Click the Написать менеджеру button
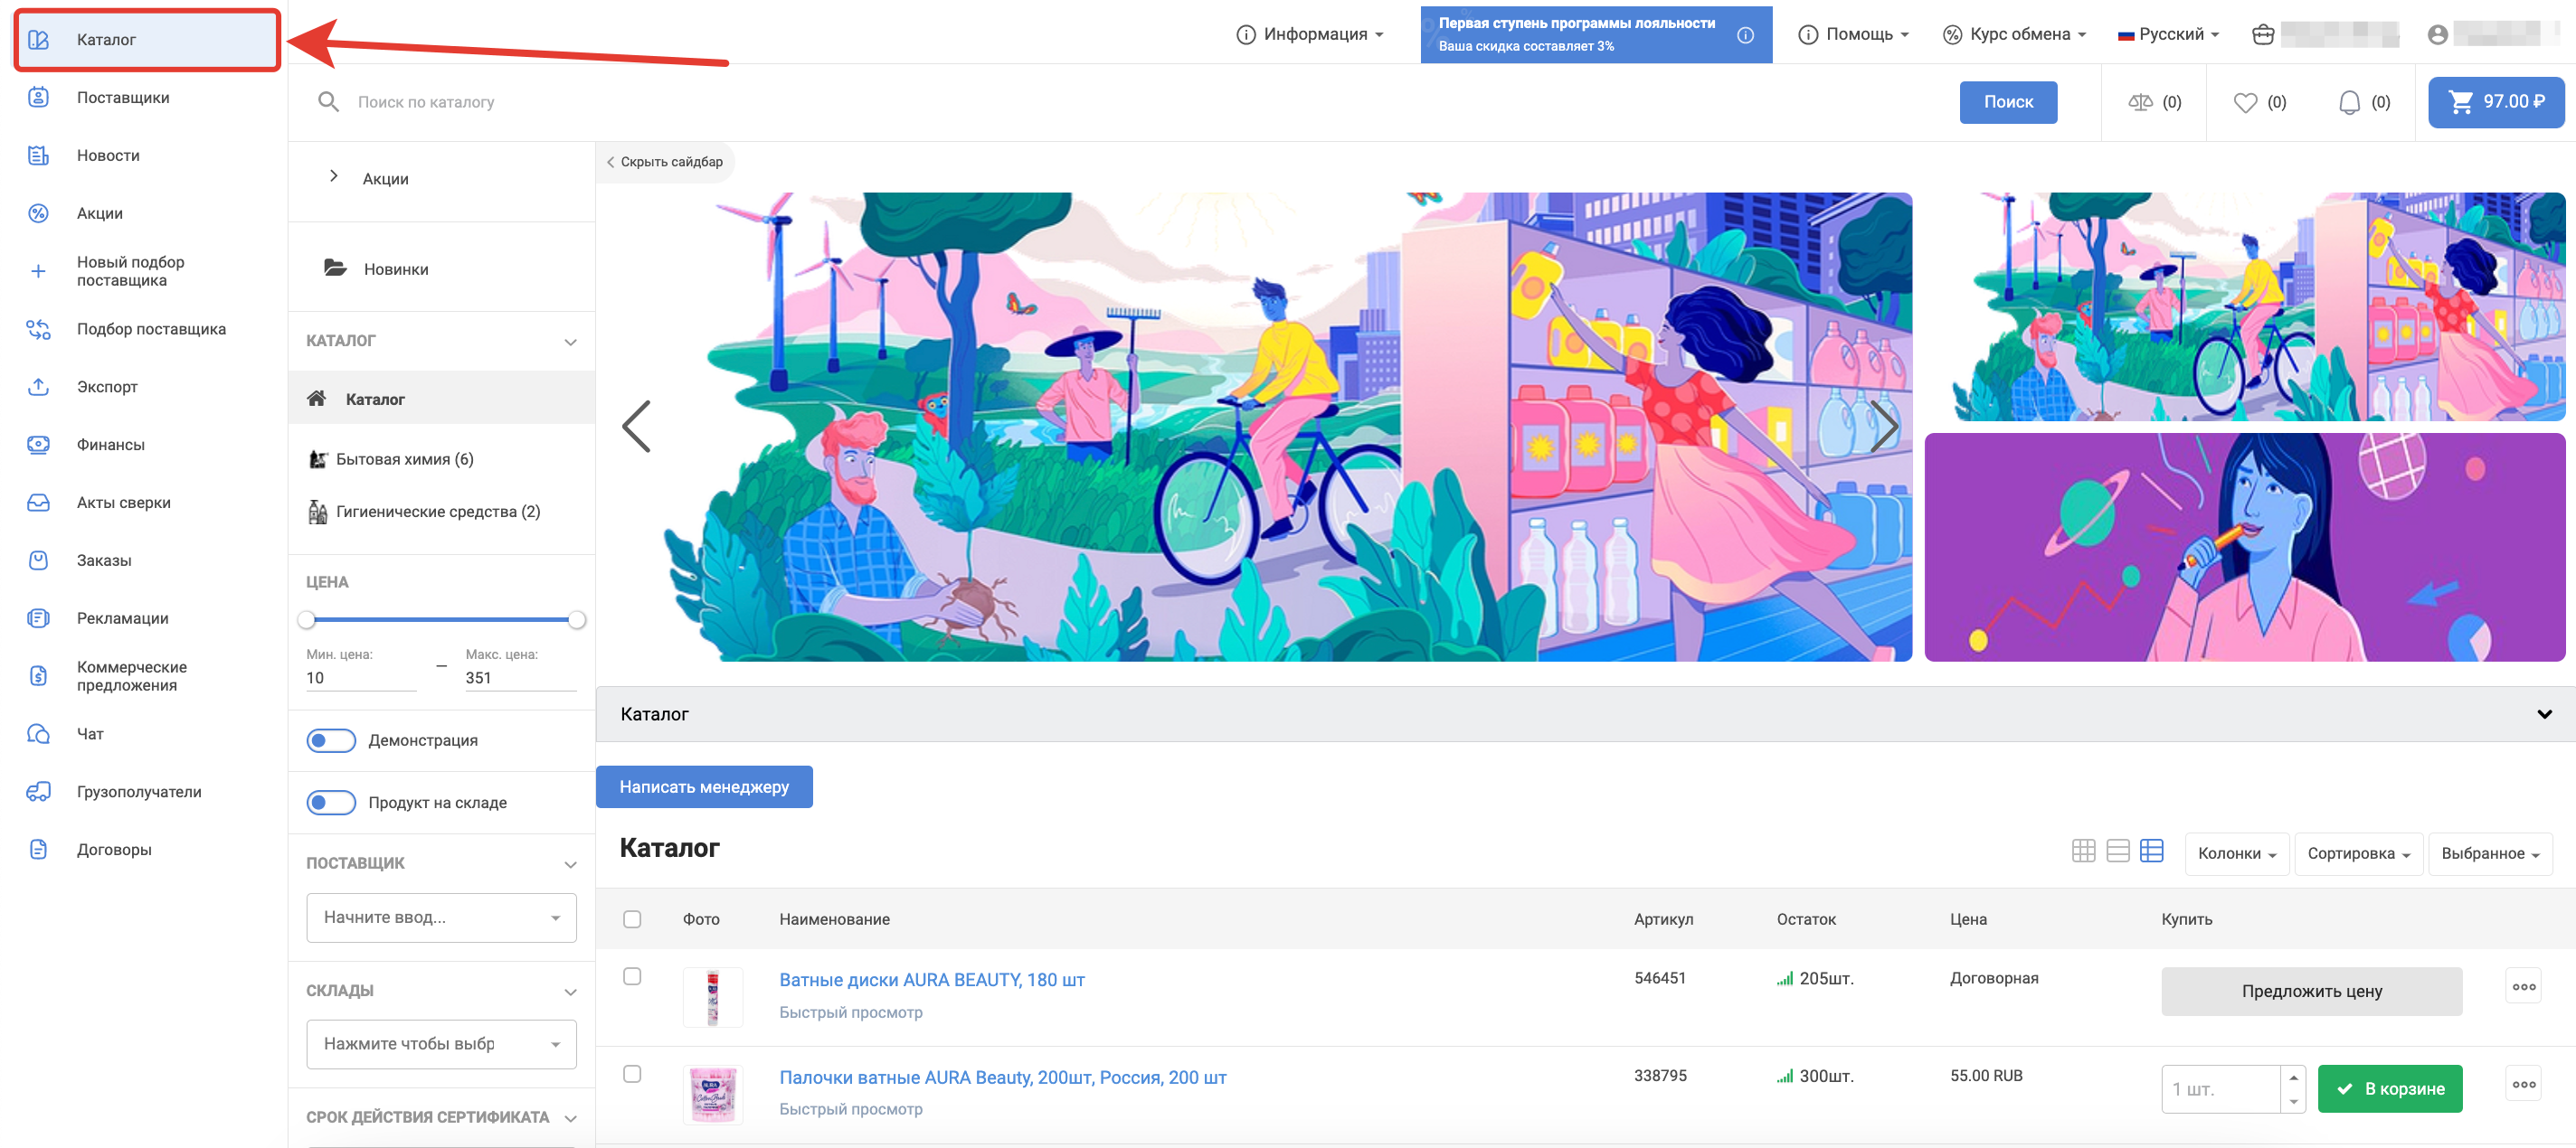This screenshot has width=2576, height=1148. (704, 787)
